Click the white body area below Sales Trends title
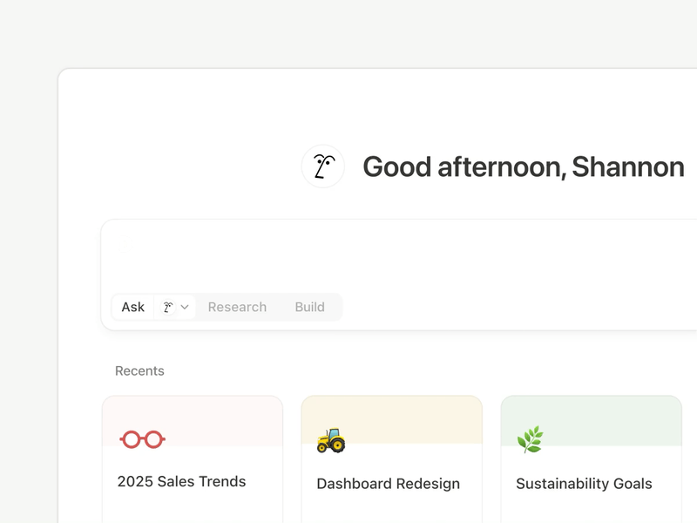The height and width of the screenshot is (523, 697). pyautogui.click(x=192, y=509)
